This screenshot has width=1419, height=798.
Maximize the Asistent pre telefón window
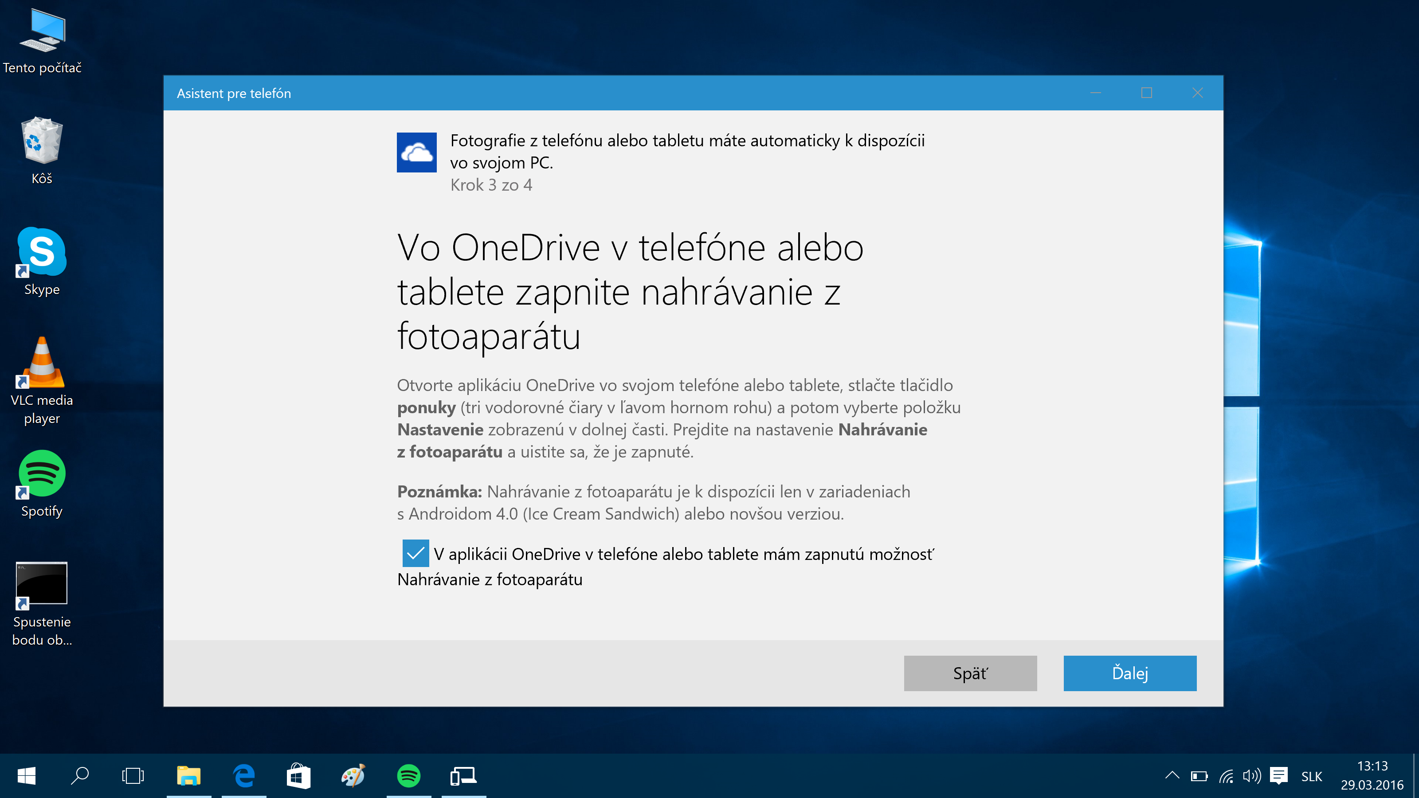1146,93
